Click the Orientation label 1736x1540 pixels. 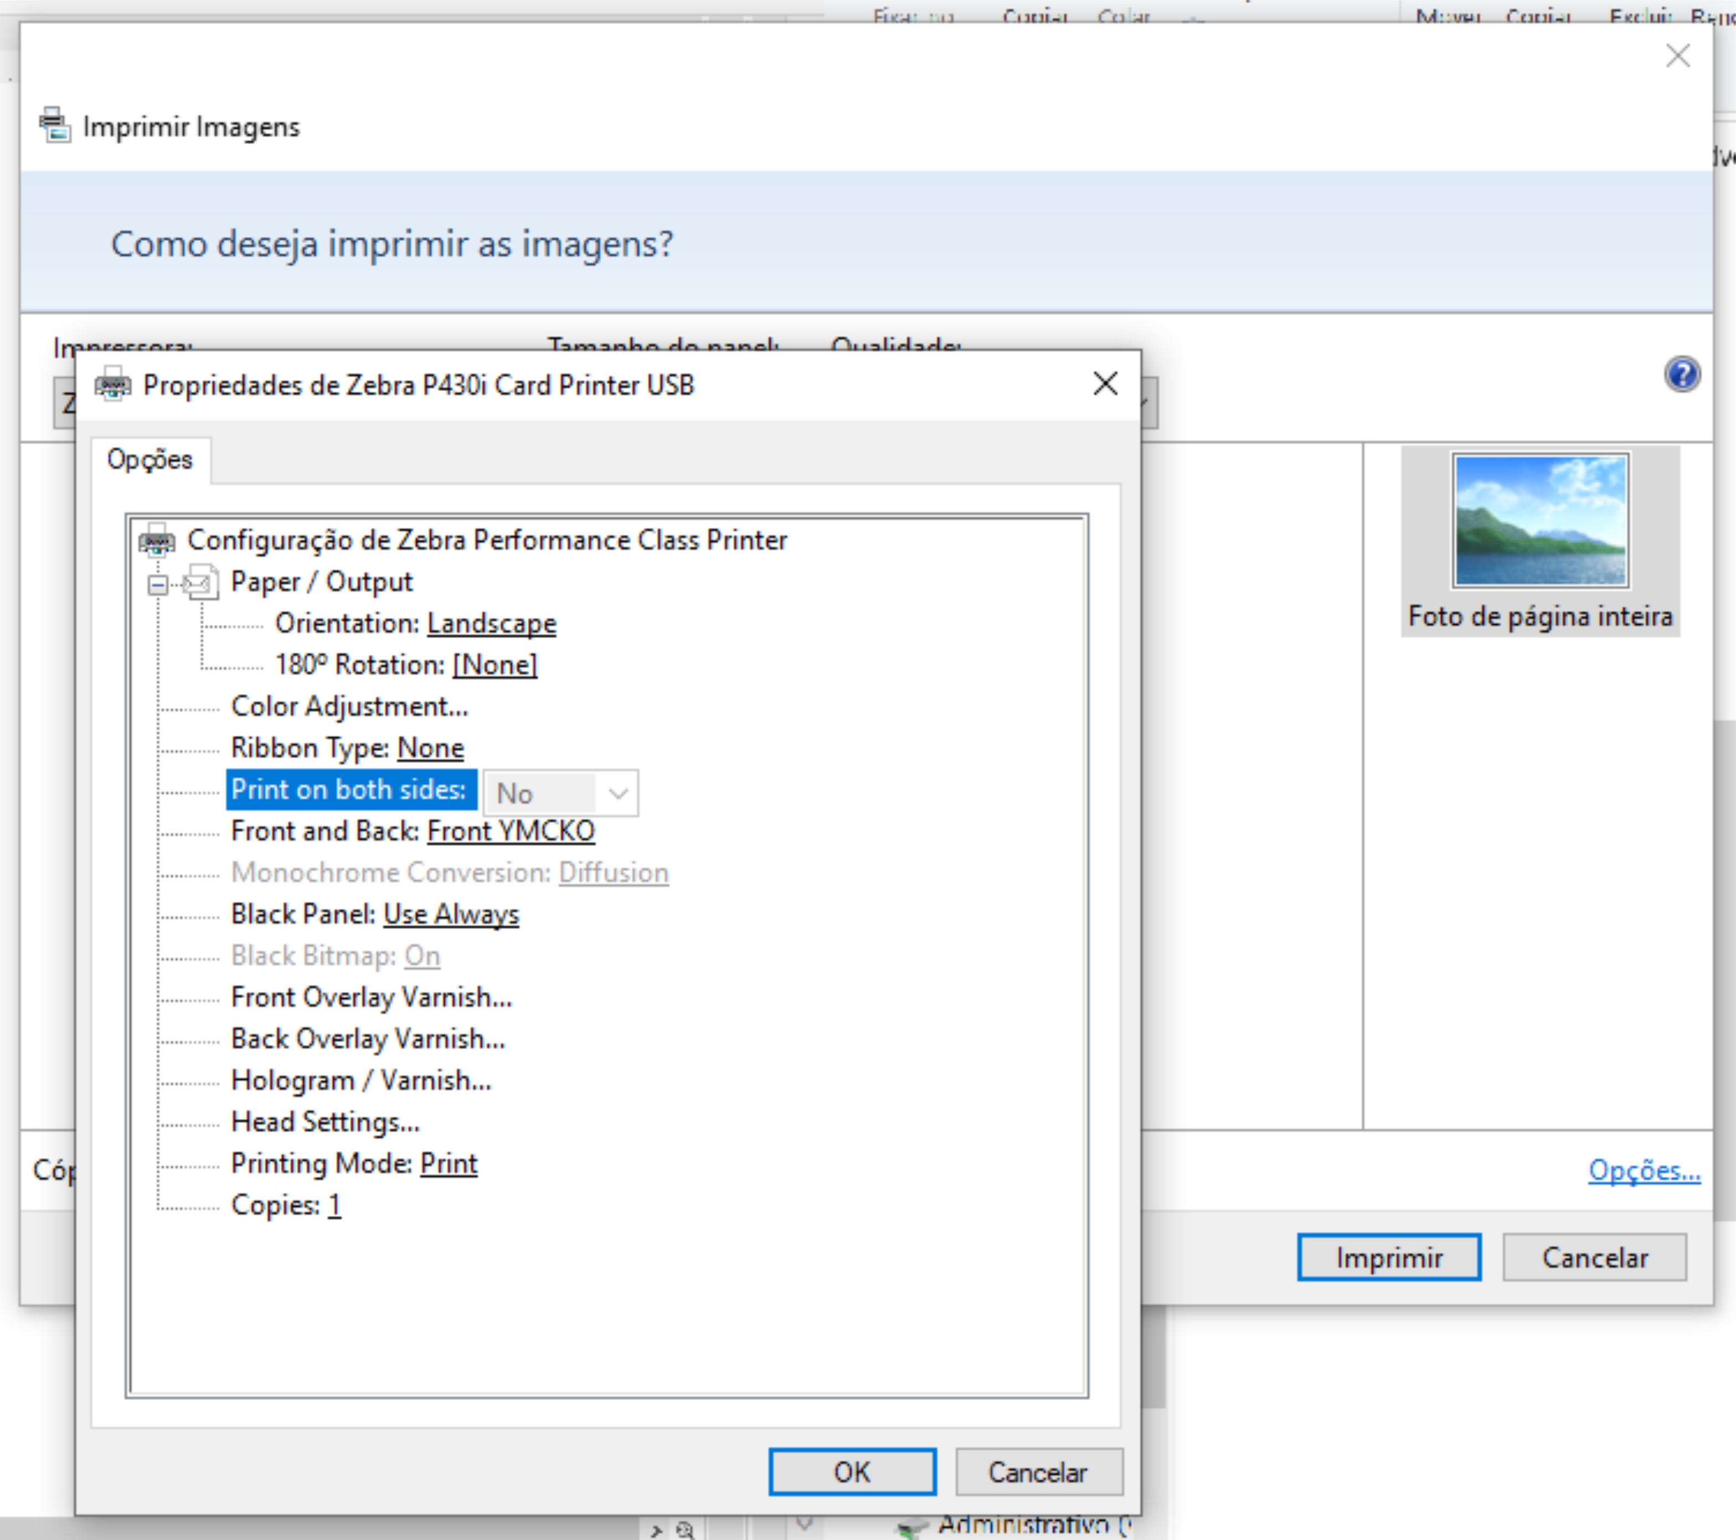[x=347, y=623]
